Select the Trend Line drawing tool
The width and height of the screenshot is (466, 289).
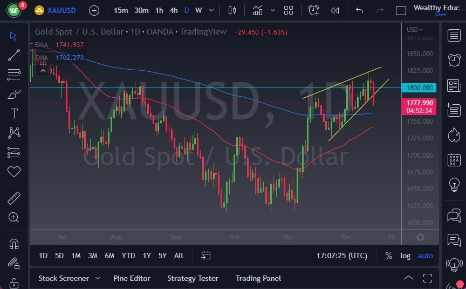[14, 55]
